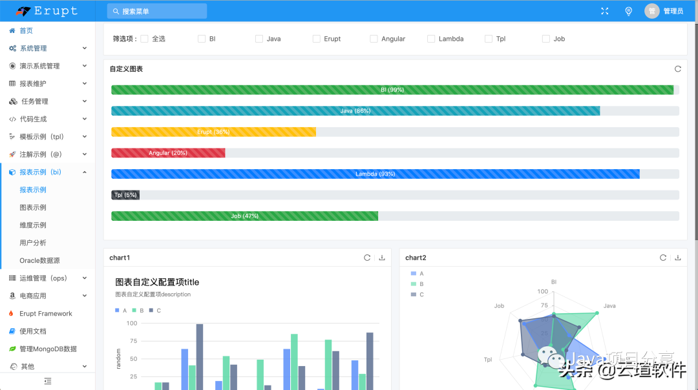The height and width of the screenshot is (390, 698).
Task: Click the sidebar collapse icon at bottom
Action: (x=47, y=382)
